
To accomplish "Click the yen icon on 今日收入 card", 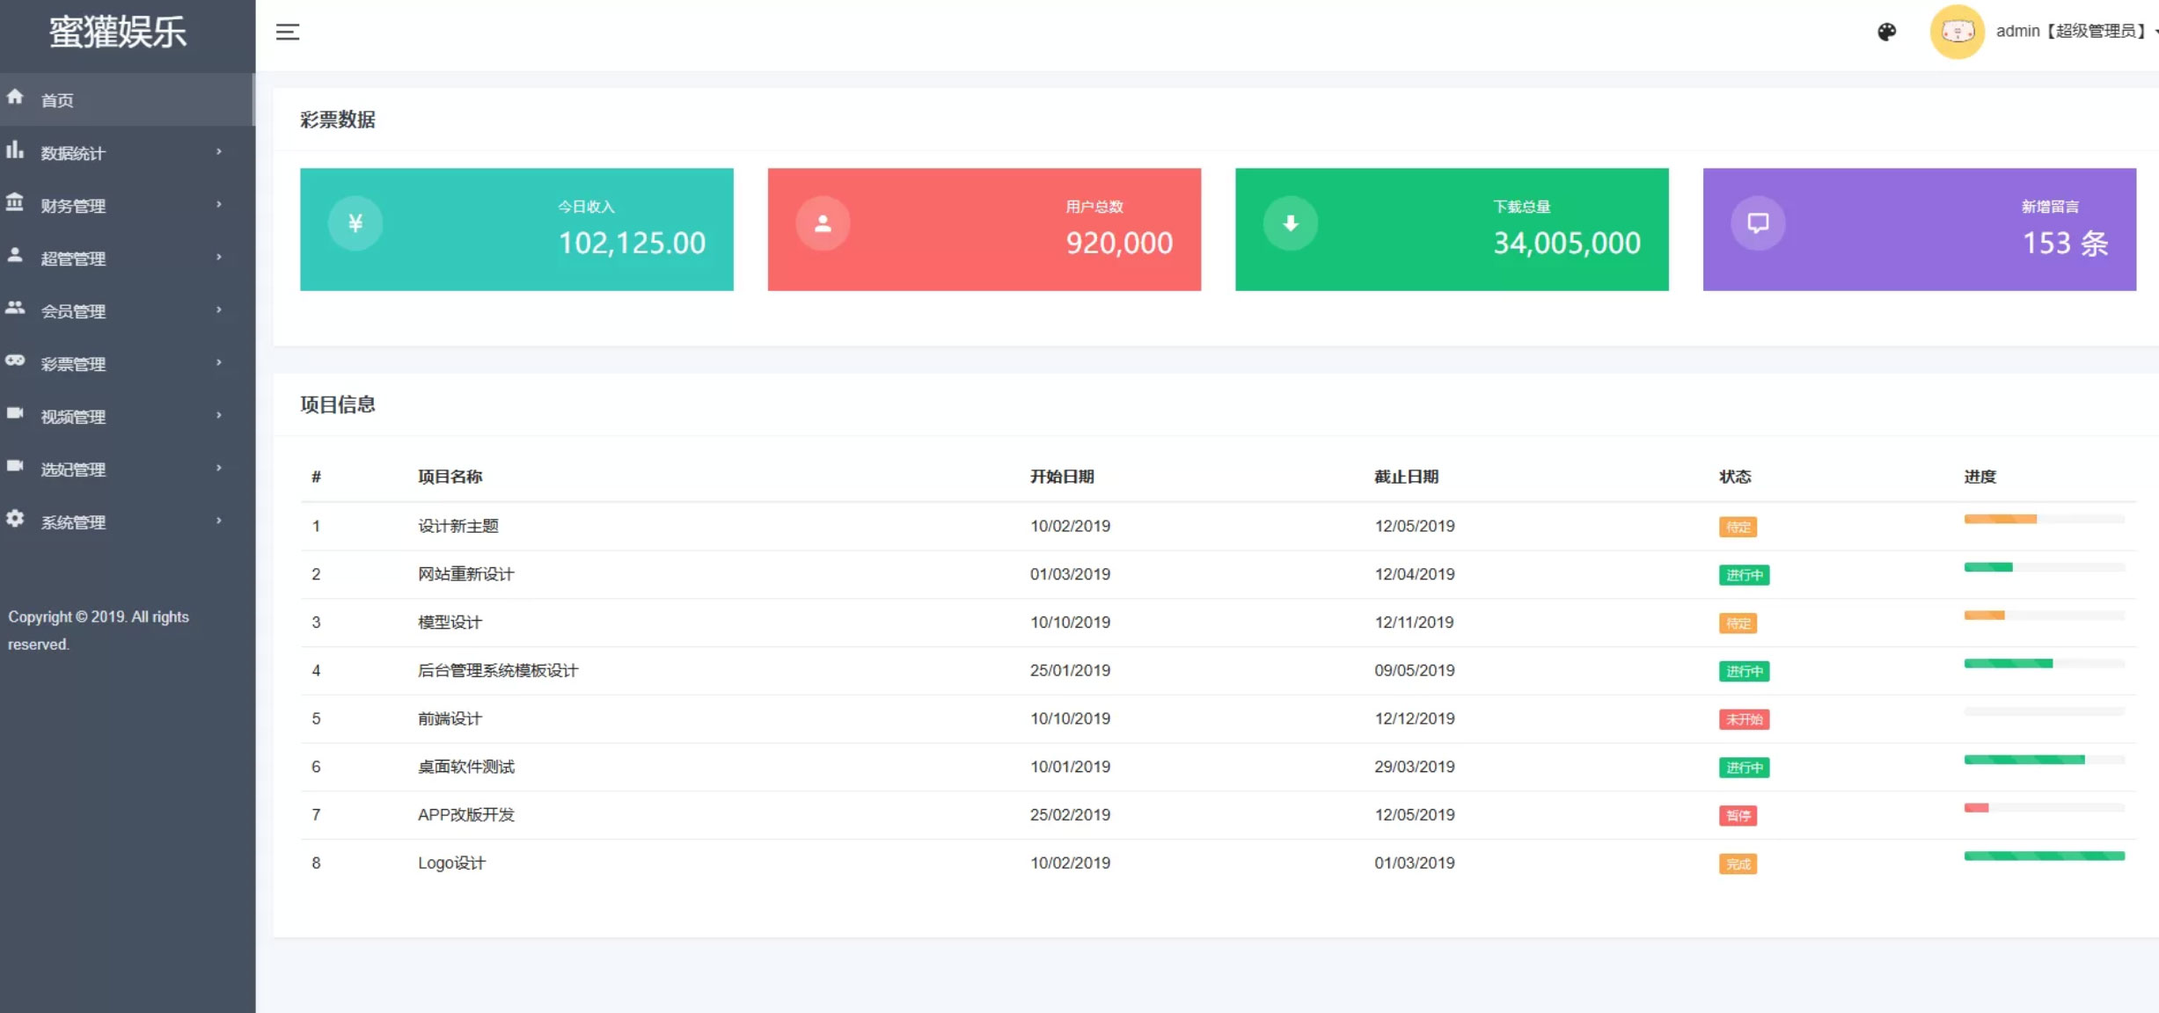I will pos(355,223).
